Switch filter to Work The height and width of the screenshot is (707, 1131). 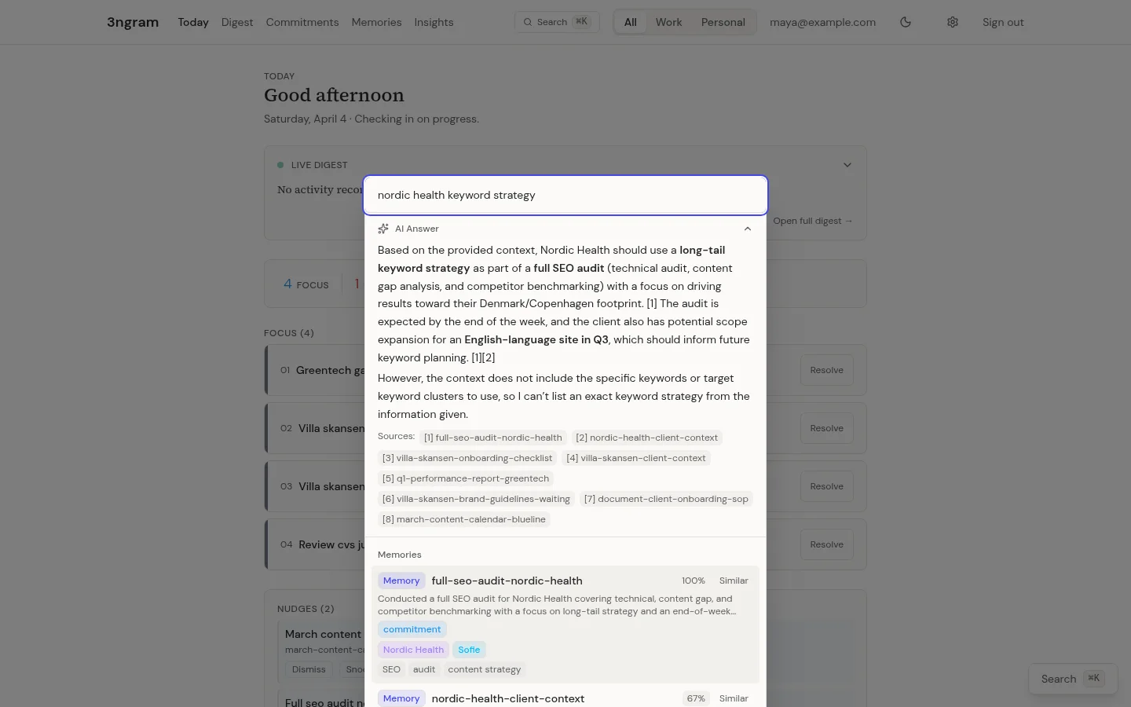pyautogui.click(x=668, y=22)
